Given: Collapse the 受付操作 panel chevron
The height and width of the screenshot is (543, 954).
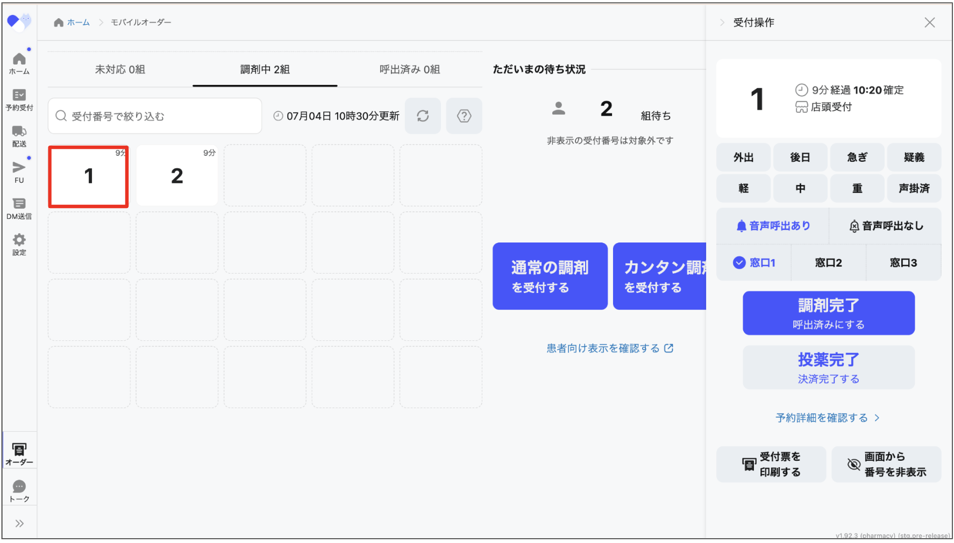Looking at the screenshot, I should 722,23.
